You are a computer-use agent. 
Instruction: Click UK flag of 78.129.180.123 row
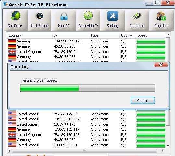(x=12, y=135)
